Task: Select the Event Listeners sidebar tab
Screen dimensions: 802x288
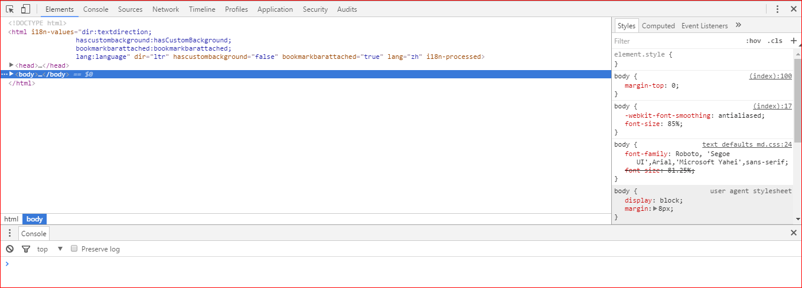Action: pos(705,25)
